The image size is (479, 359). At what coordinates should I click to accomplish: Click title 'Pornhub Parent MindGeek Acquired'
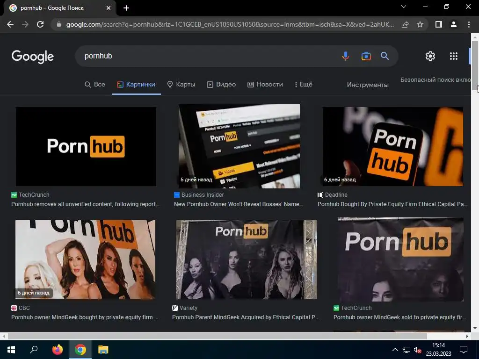tap(245, 317)
